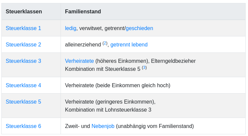
Task: Open footnote (2) next to alleinerziehend
Action: pos(105,43)
